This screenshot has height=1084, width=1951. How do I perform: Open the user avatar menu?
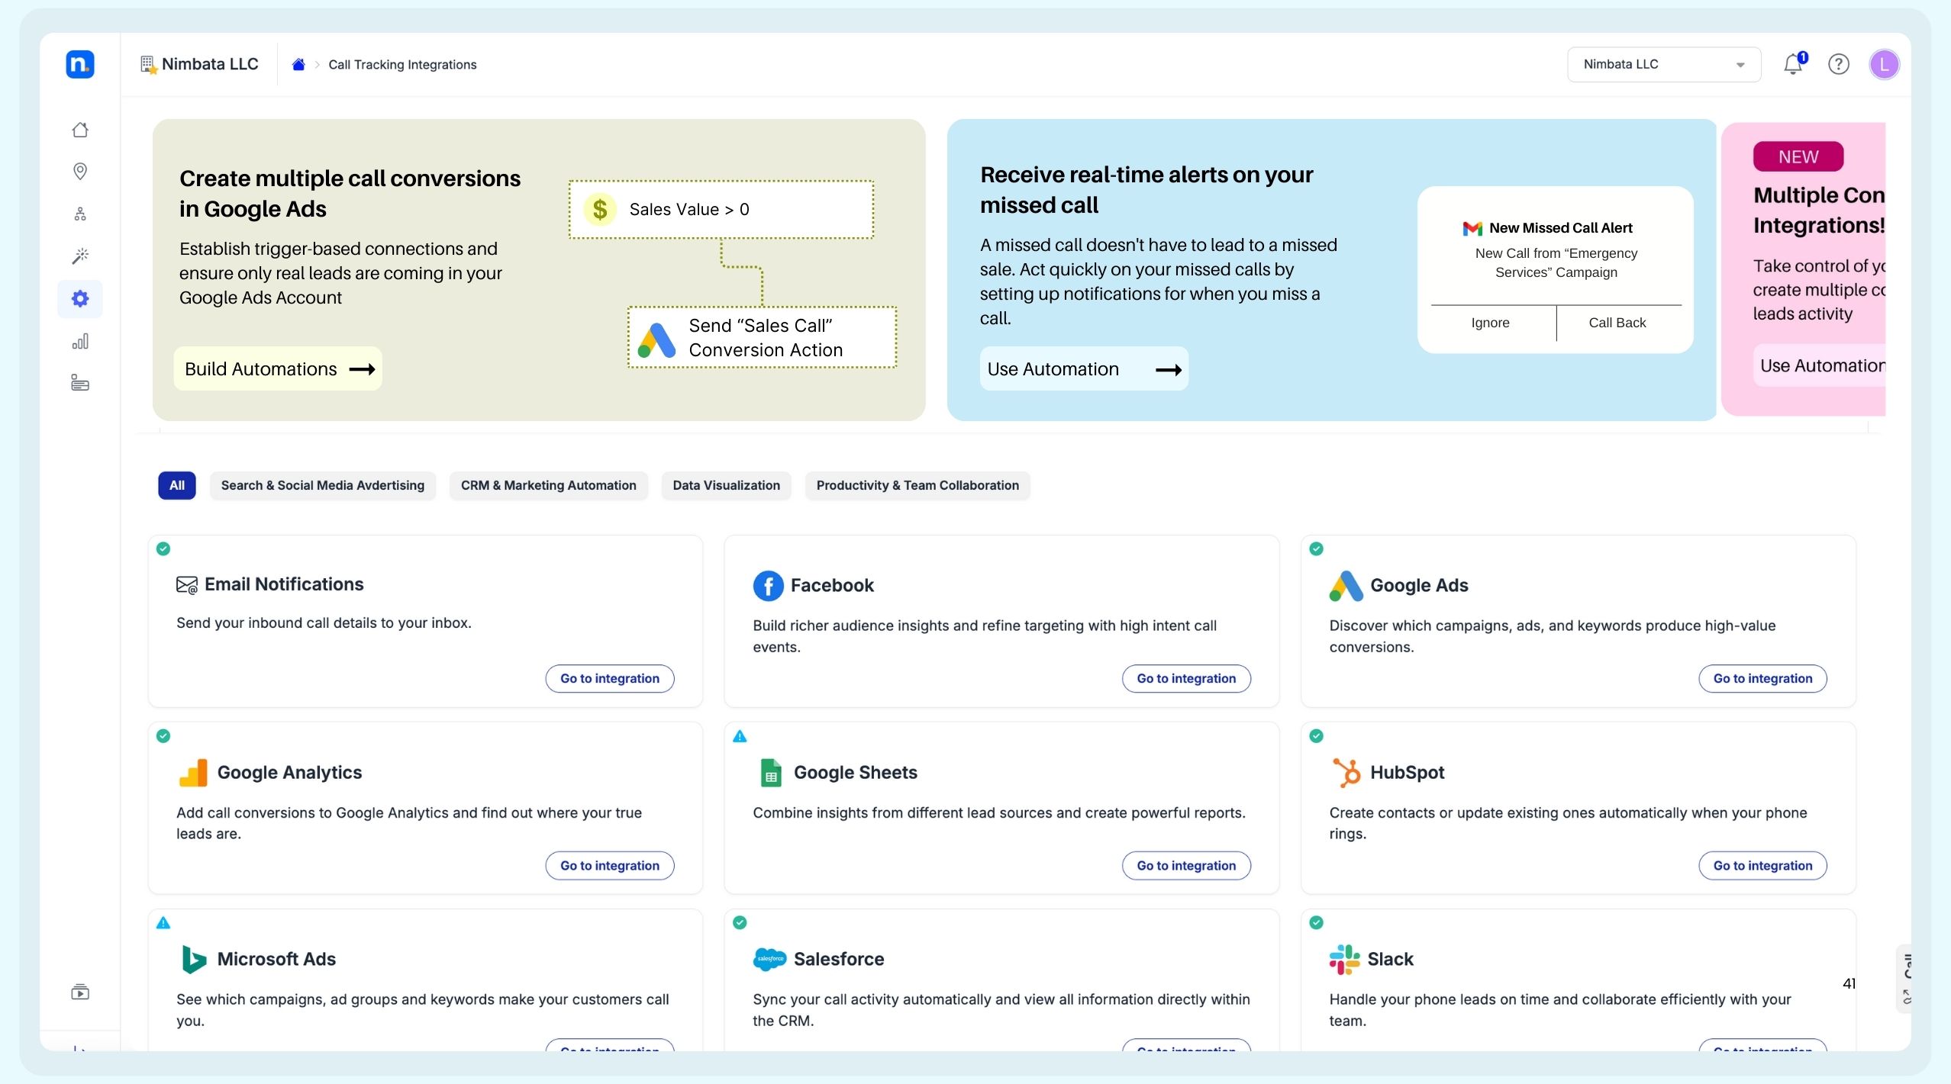[x=1883, y=64]
